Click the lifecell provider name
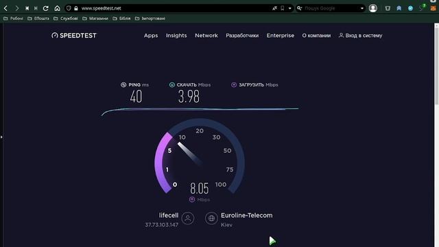This screenshot has width=439, height=247. point(169,215)
